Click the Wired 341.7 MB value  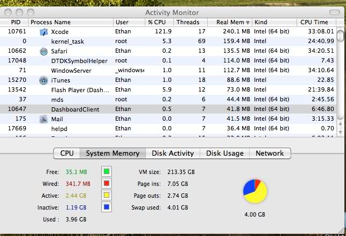(78, 184)
